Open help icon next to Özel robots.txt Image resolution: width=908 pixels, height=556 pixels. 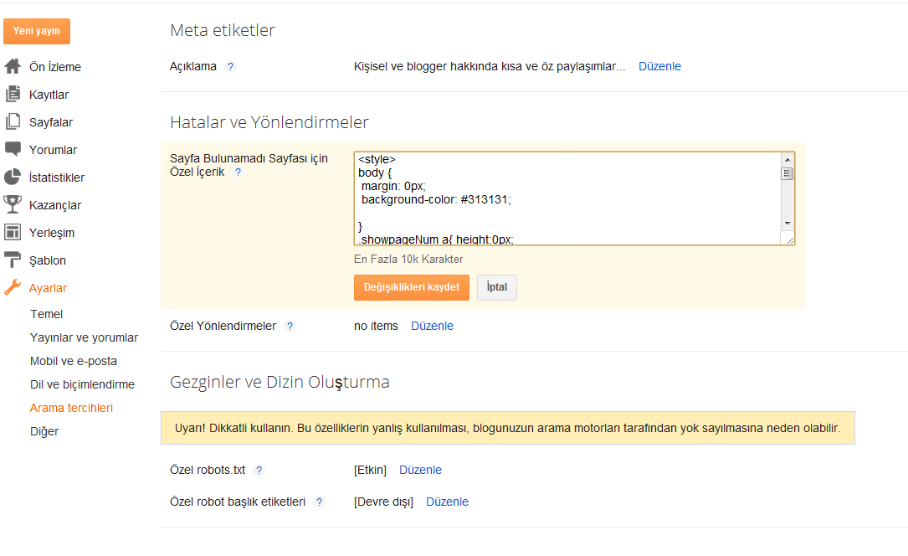(259, 471)
